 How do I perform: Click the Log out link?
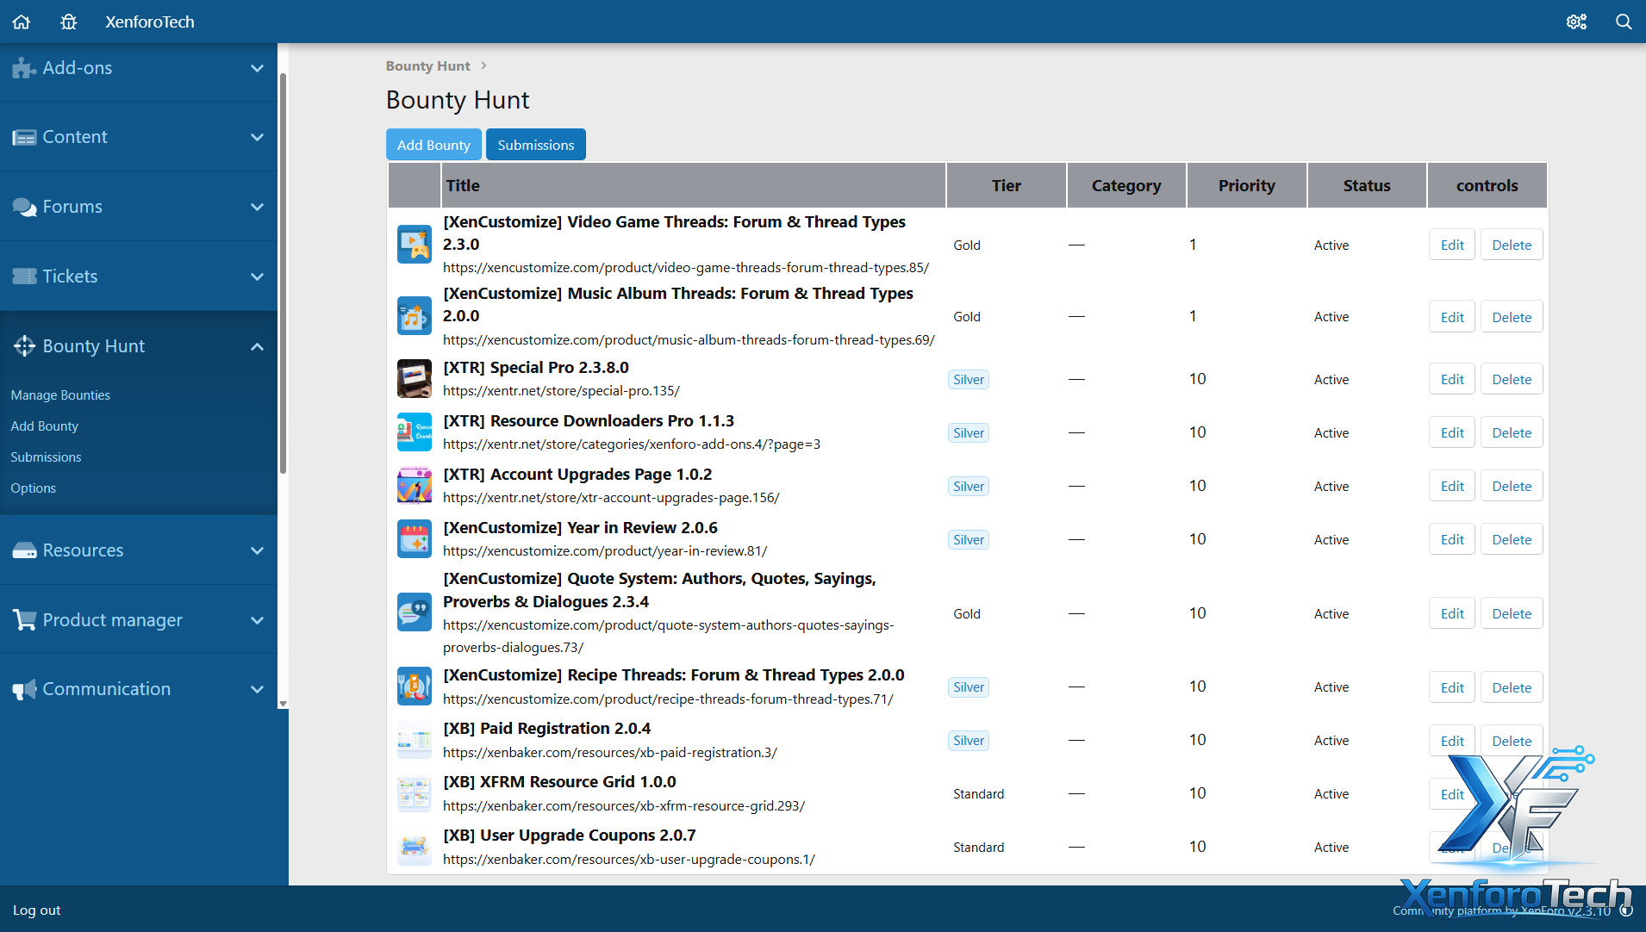tap(37, 910)
